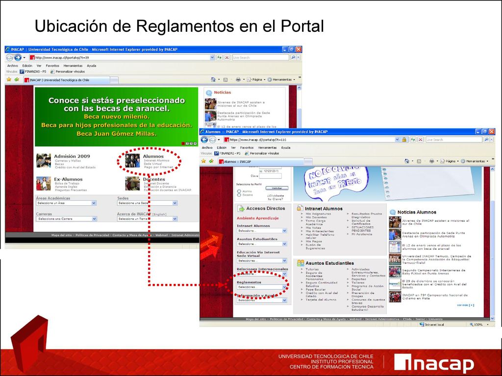Open Herramientas toolbar menu in home window

pos(281,79)
